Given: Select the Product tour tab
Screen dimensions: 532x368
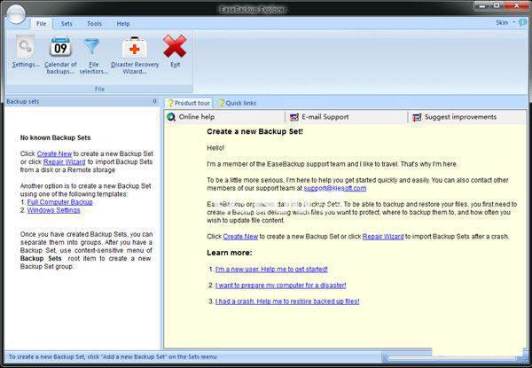Looking at the screenshot, I should [x=189, y=103].
